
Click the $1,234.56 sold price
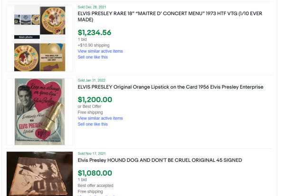(x=95, y=33)
